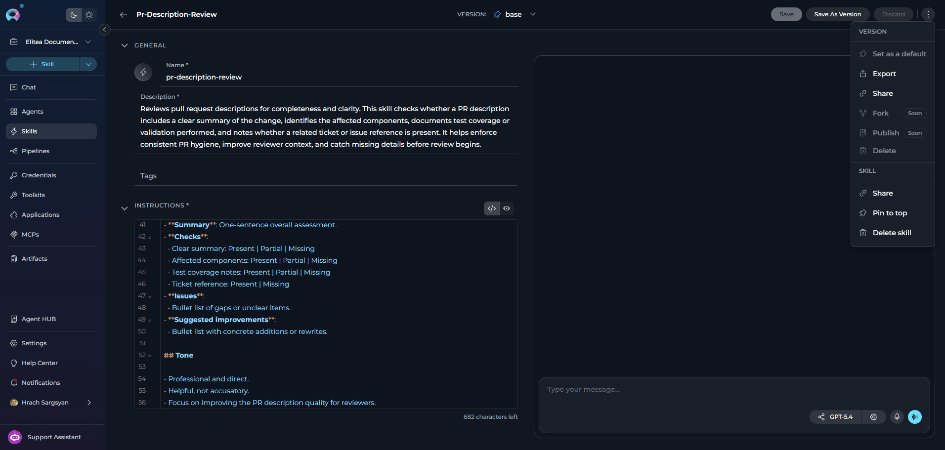This screenshot has height=450, width=945.
Task: Click the Elitea logo icon
Action: click(13, 14)
